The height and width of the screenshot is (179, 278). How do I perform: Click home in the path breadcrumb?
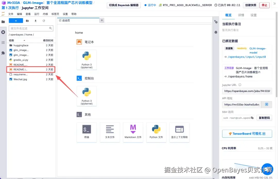click(x=29, y=35)
